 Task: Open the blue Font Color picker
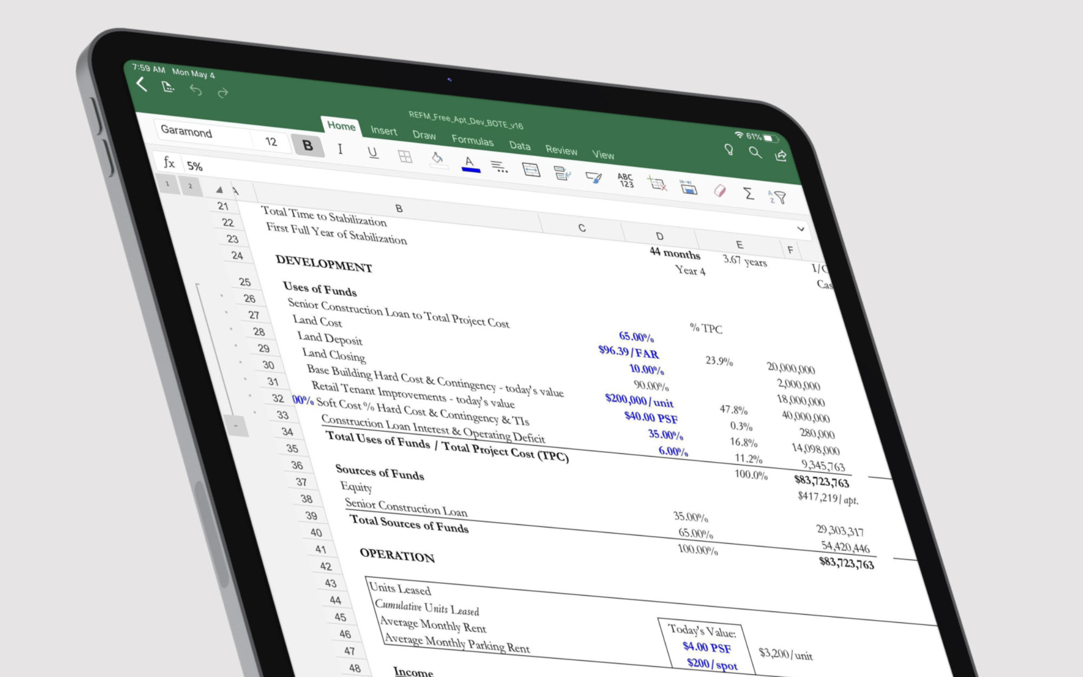click(x=470, y=164)
